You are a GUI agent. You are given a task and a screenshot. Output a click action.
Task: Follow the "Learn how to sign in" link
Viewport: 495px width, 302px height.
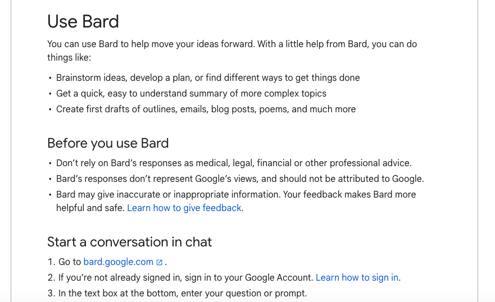pyautogui.click(x=357, y=277)
